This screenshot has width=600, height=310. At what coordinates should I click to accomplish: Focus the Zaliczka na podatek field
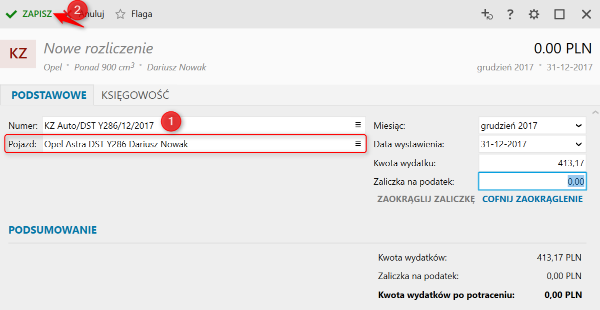click(x=531, y=182)
